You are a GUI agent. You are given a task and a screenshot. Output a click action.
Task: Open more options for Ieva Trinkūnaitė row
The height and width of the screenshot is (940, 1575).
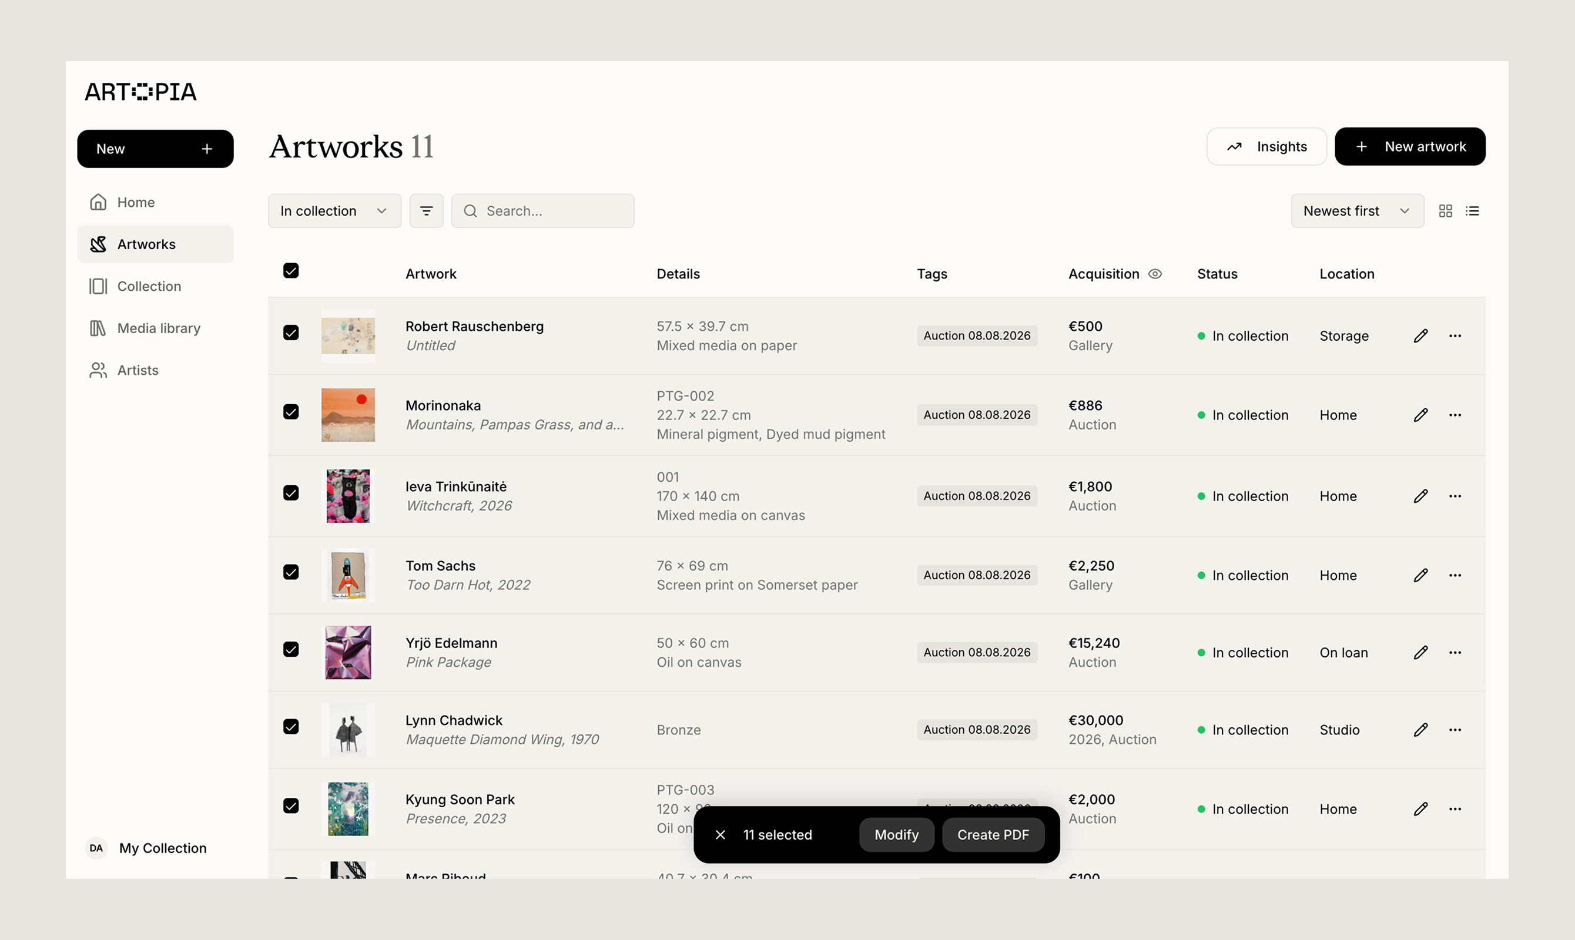click(1455, 496)
